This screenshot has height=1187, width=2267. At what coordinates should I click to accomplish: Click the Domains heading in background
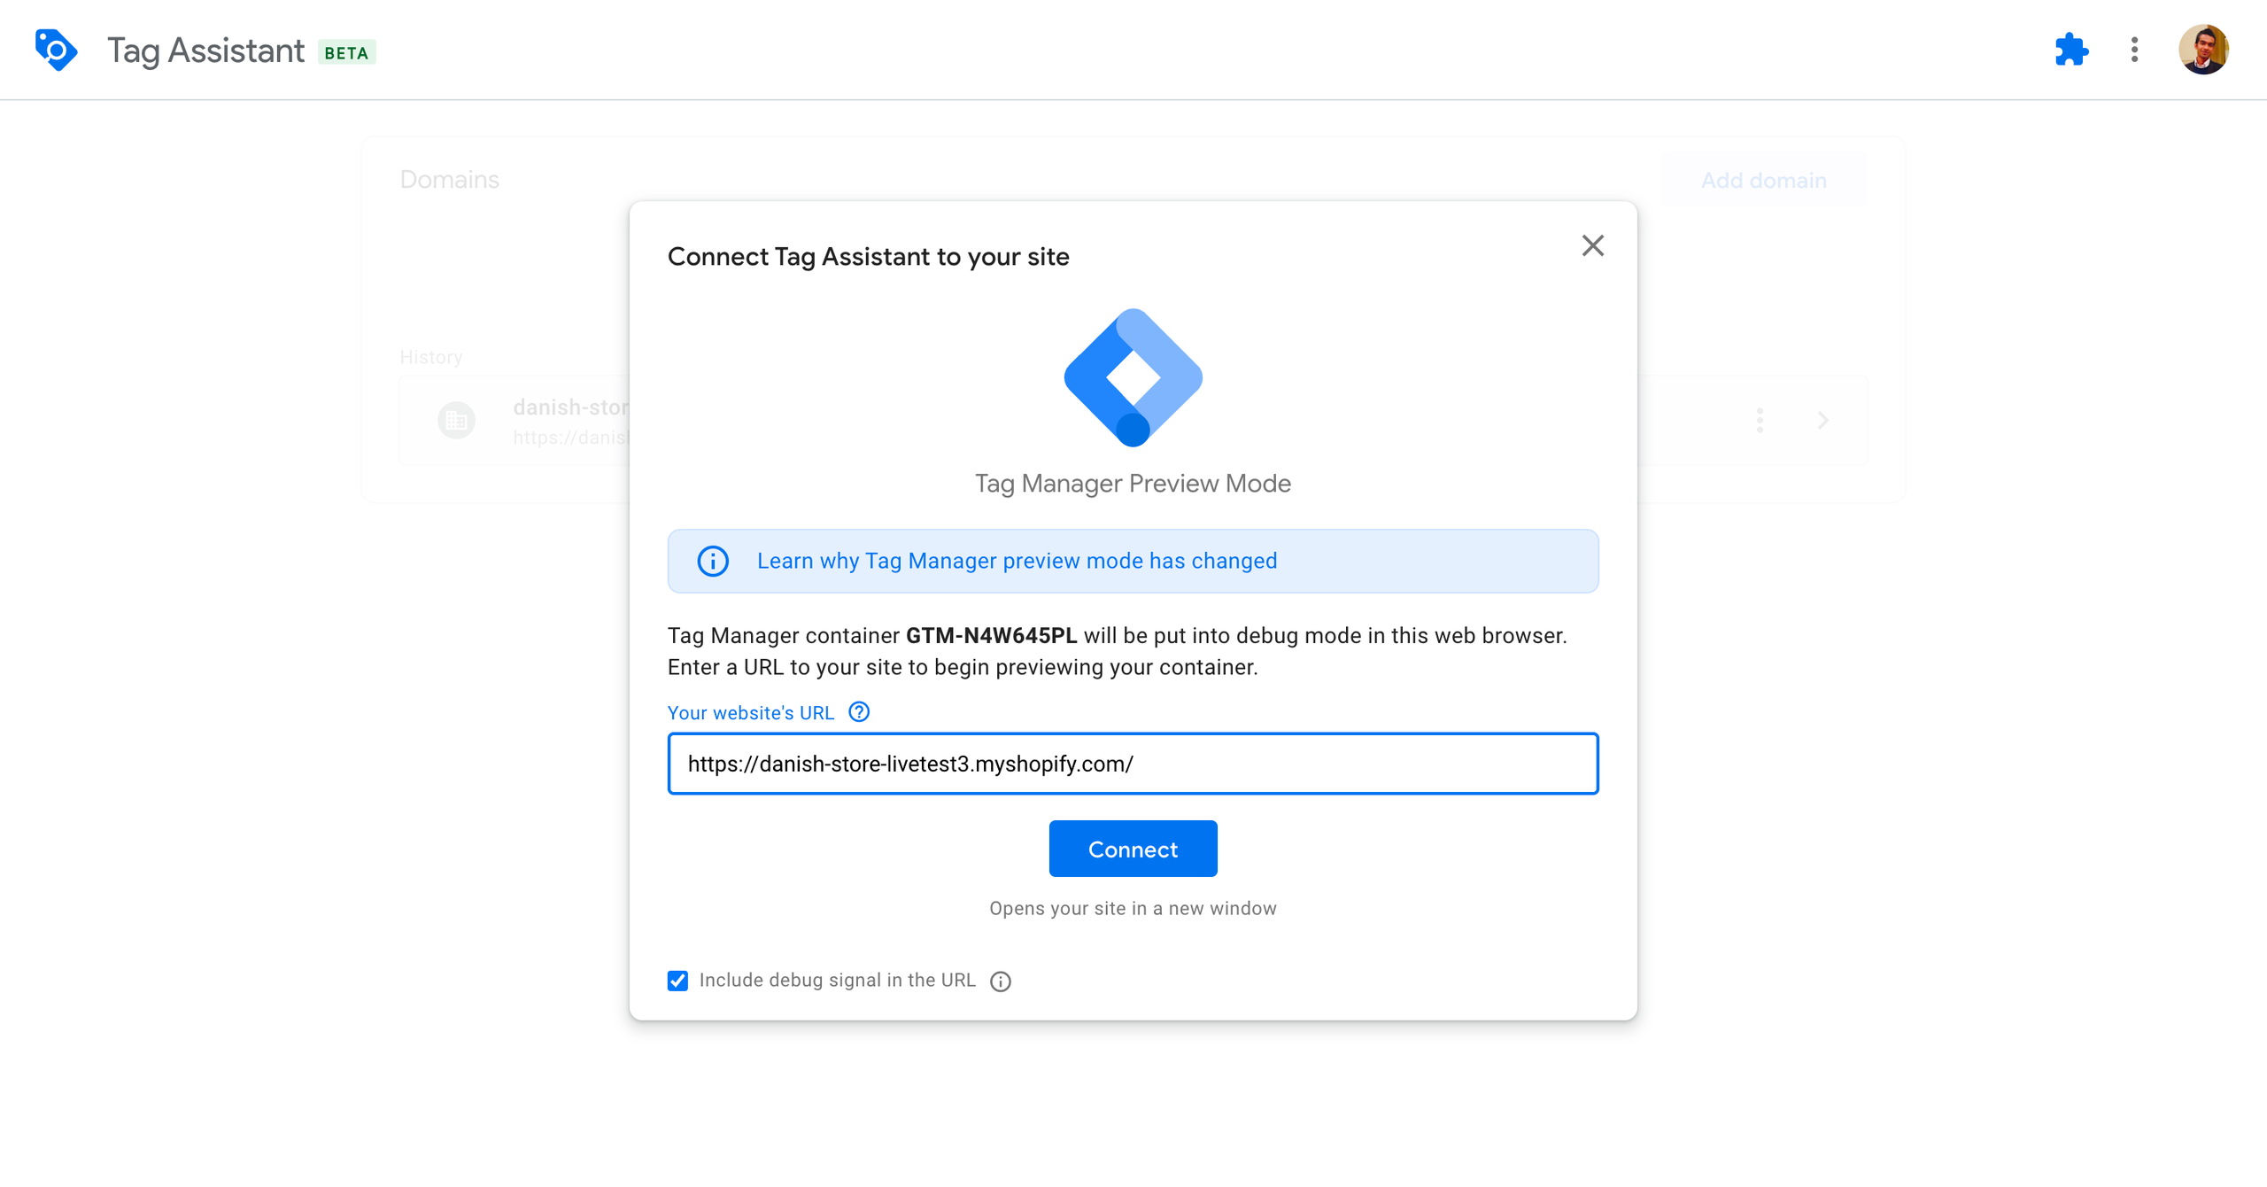pyautogui.click(x=449, y=180)
